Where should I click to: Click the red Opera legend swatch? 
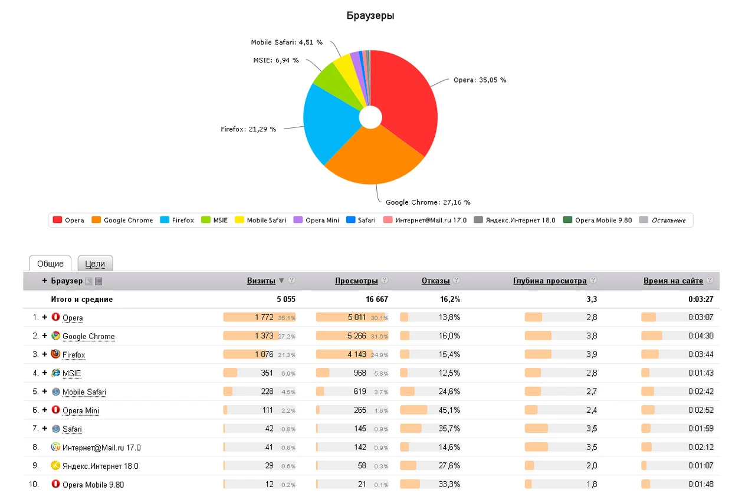(57, 220)
